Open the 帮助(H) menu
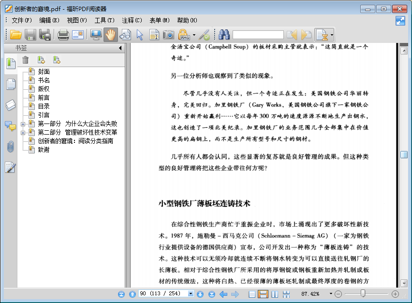 187,20
